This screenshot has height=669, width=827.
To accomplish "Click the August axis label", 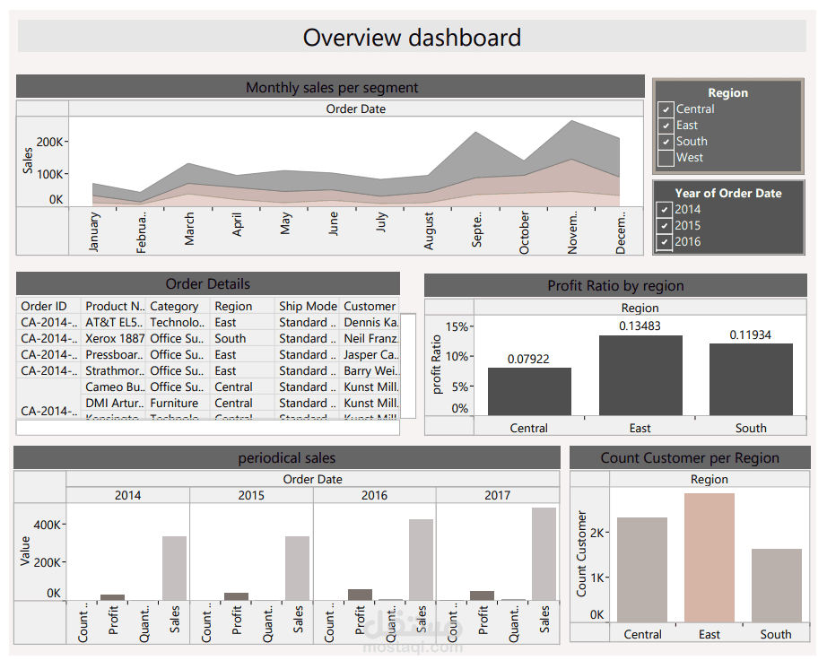I will [428, 230].
